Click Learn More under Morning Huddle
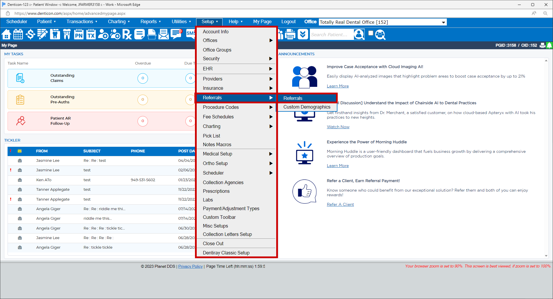The height and width of the screenshot is (299, 553). [338, 166]
